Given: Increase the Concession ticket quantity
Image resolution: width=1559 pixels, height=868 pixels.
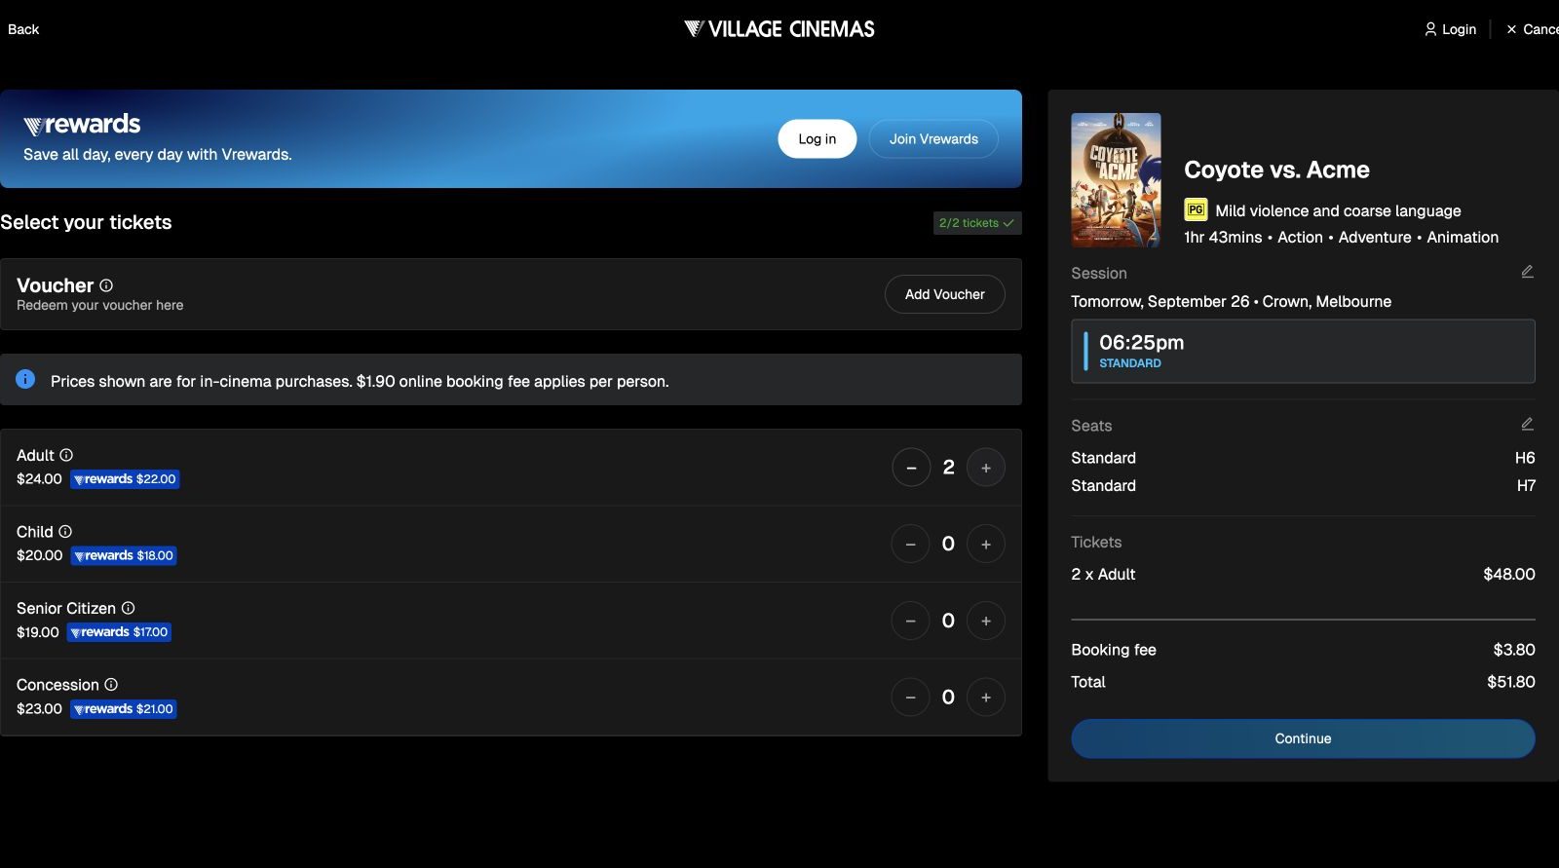Looking at the screenshot, I should pos(986,697).
